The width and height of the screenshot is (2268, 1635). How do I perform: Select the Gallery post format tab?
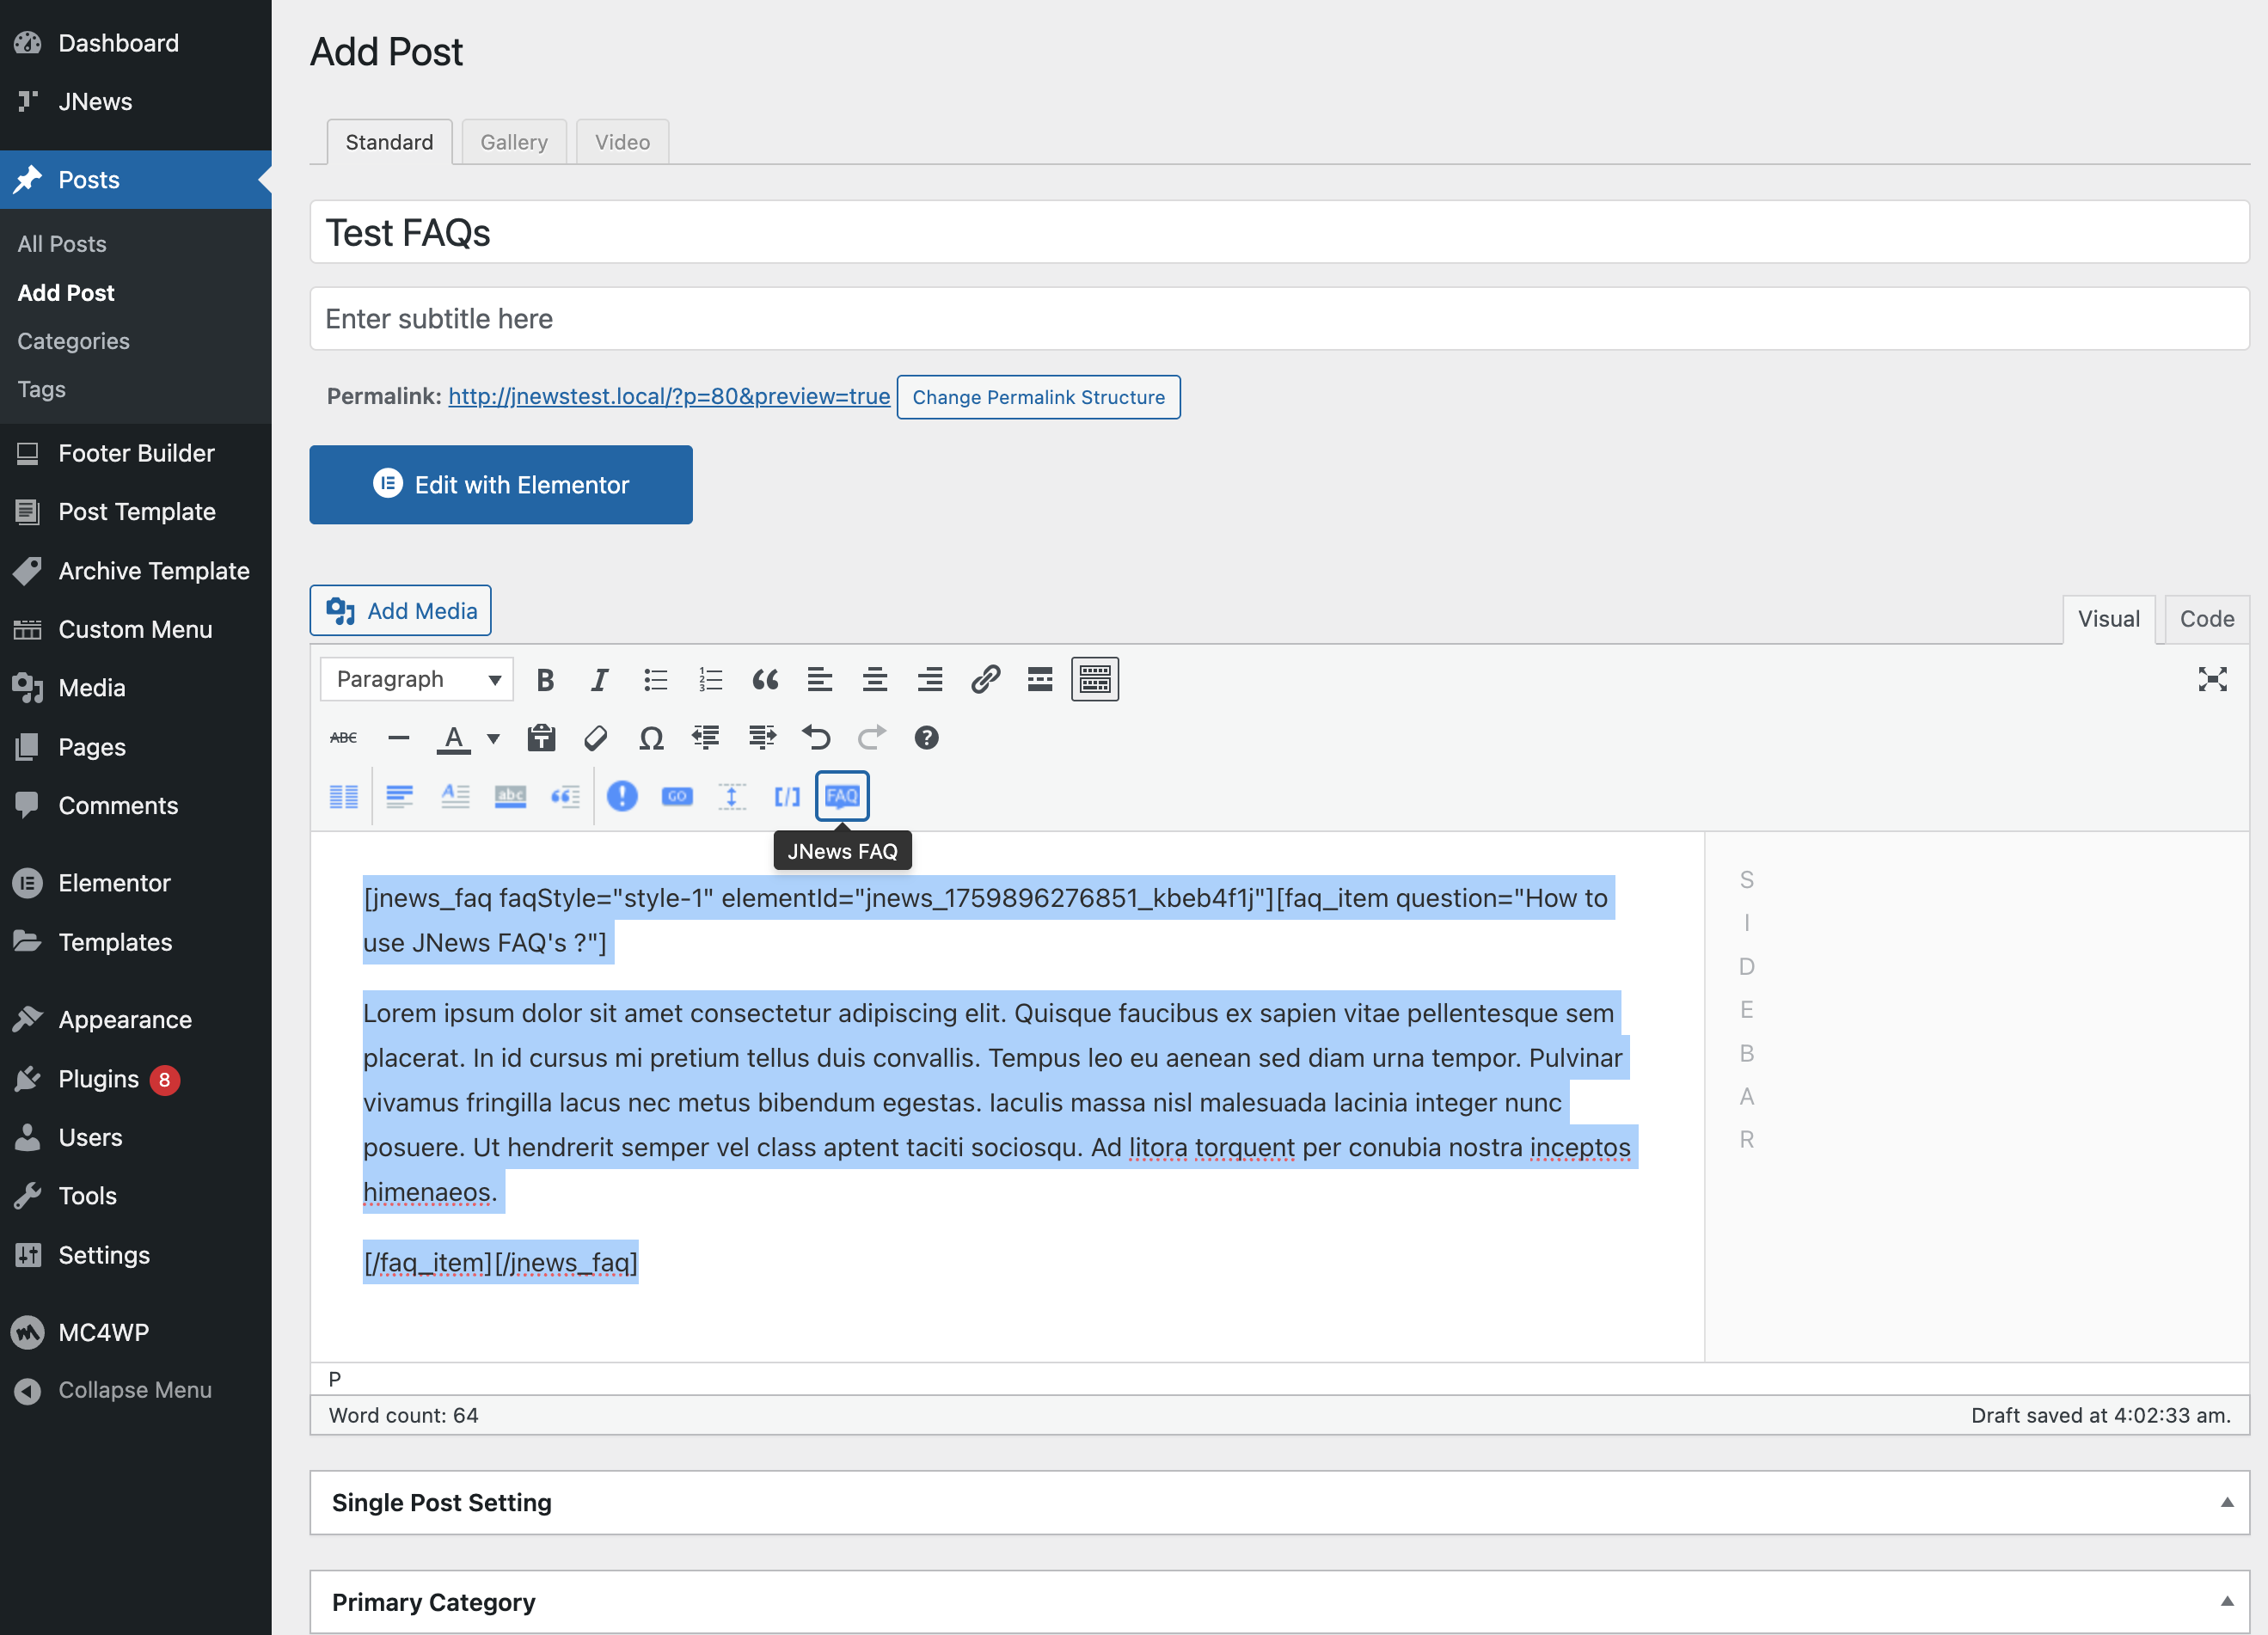tap(514, 142)
